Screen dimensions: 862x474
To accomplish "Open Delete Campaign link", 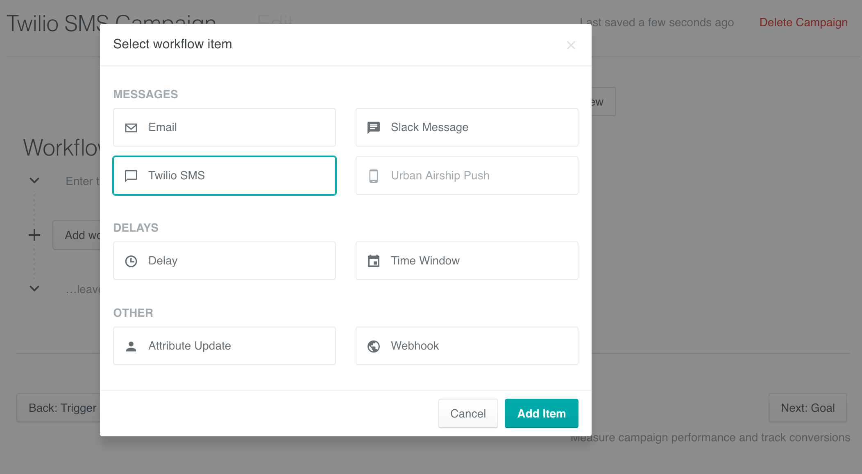I will click(804, 22).
